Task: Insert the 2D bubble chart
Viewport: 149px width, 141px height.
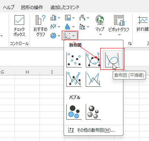Action: click(x=74, y=112)
